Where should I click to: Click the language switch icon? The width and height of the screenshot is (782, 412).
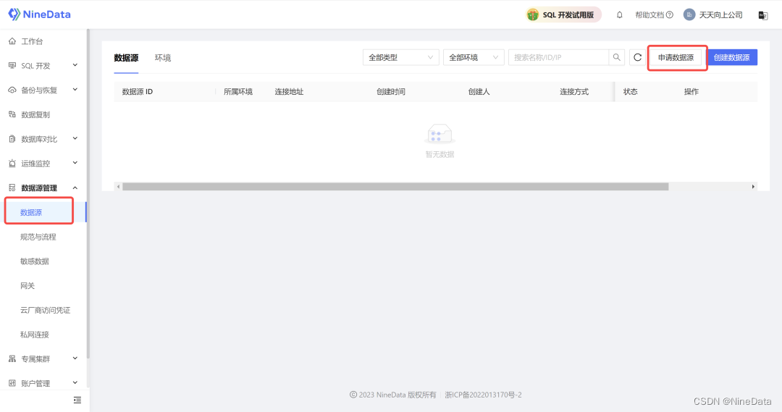coord(763,15)
